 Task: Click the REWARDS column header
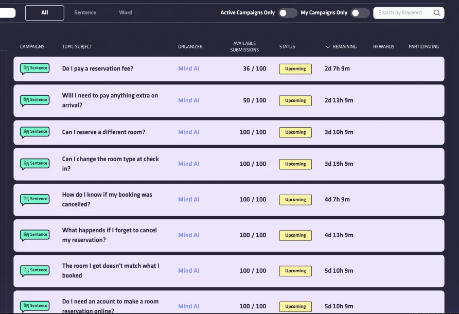pos(383,46)
